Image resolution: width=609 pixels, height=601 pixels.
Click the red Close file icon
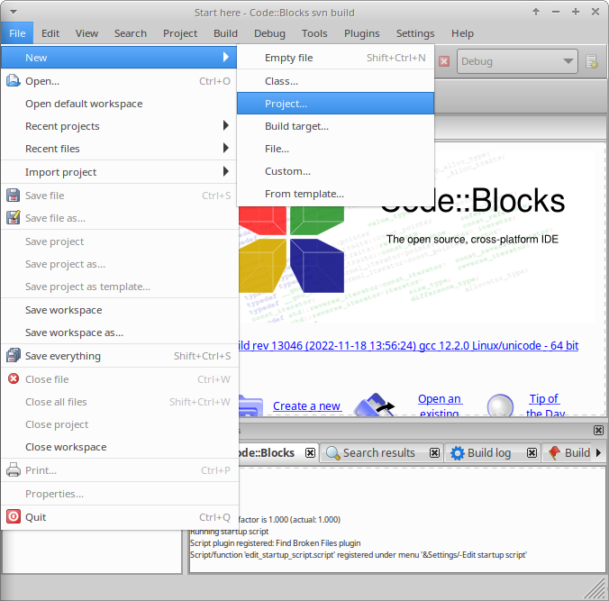14,378
